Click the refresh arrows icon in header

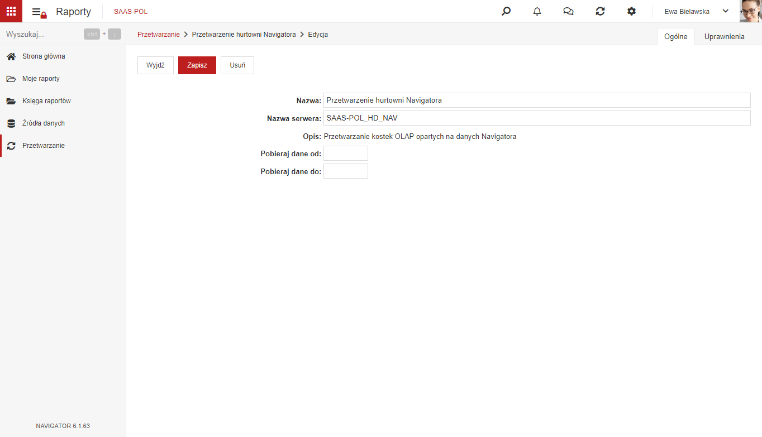600,11
